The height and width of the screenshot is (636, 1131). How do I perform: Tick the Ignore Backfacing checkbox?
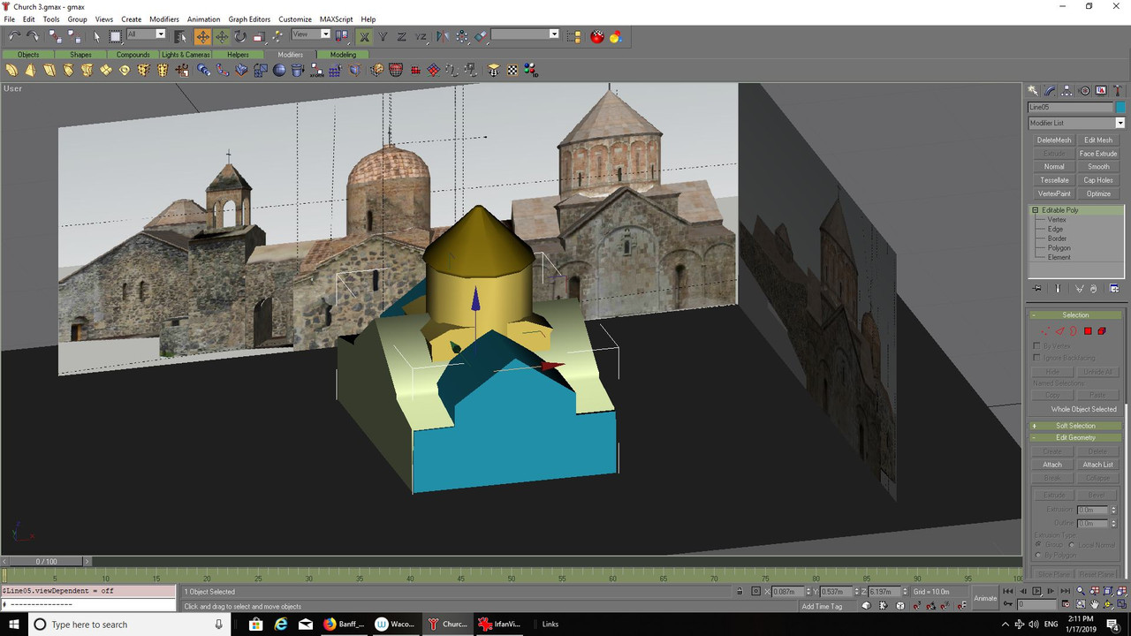[x=1037, y=358]
